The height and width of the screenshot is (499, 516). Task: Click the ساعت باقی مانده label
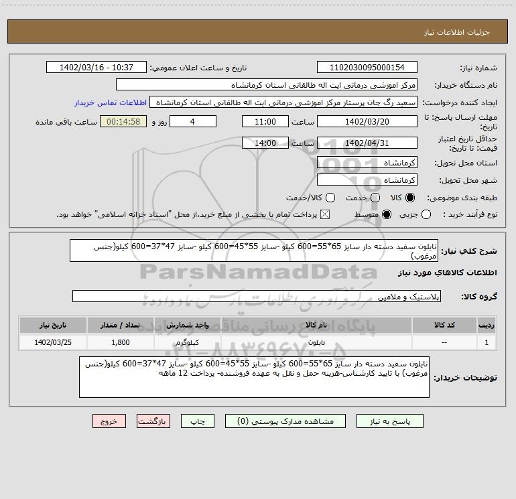[66, 122]
